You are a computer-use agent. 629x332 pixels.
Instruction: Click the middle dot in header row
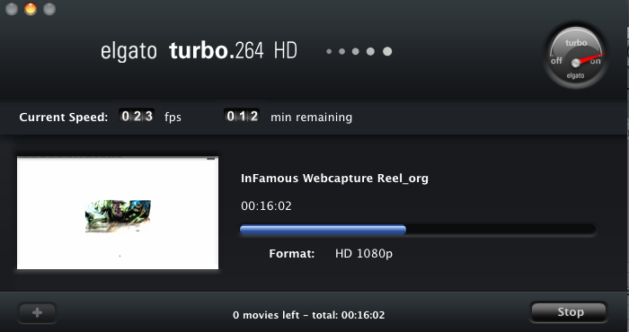point(356,51)
